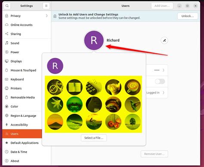The image size is (204, 167).
Task: Select the guitar avatar picture
Action: [94, 104]
